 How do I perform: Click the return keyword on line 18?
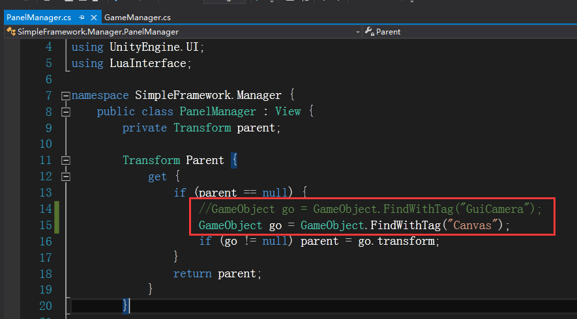(x=192, y=274)
